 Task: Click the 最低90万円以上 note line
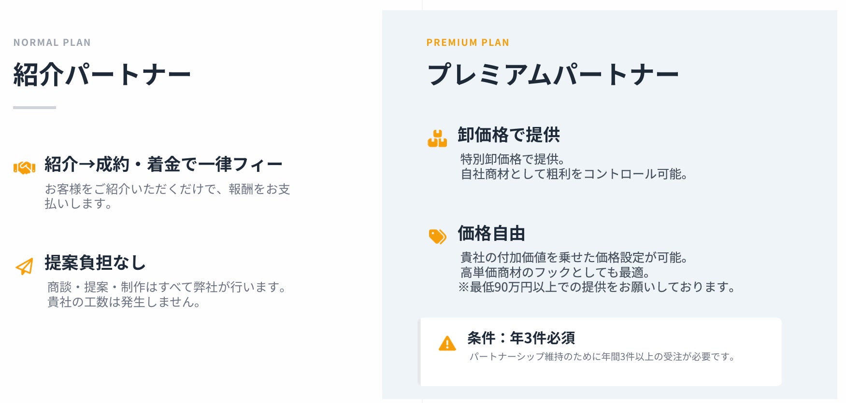597,287
